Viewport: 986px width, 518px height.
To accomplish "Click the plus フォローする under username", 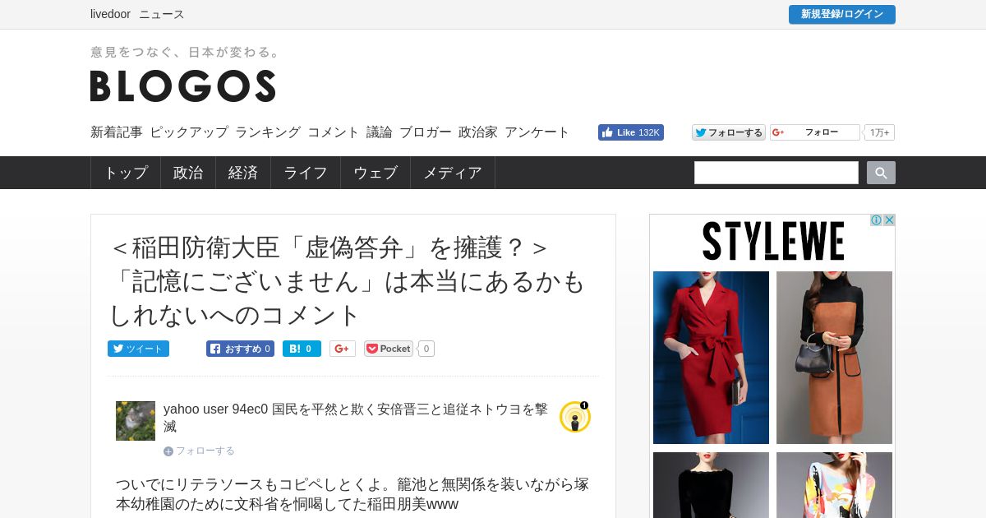I will pyautogui.click(x=199, y=451).
